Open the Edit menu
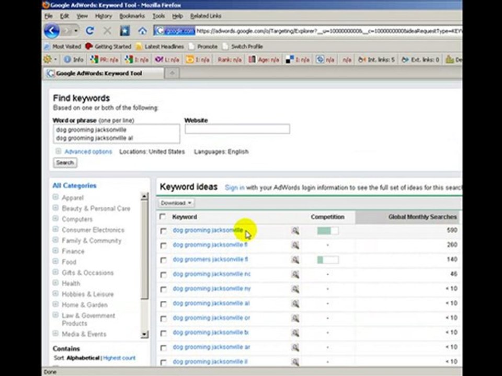This screenshot has height=376, width=502. coord(64,16)
